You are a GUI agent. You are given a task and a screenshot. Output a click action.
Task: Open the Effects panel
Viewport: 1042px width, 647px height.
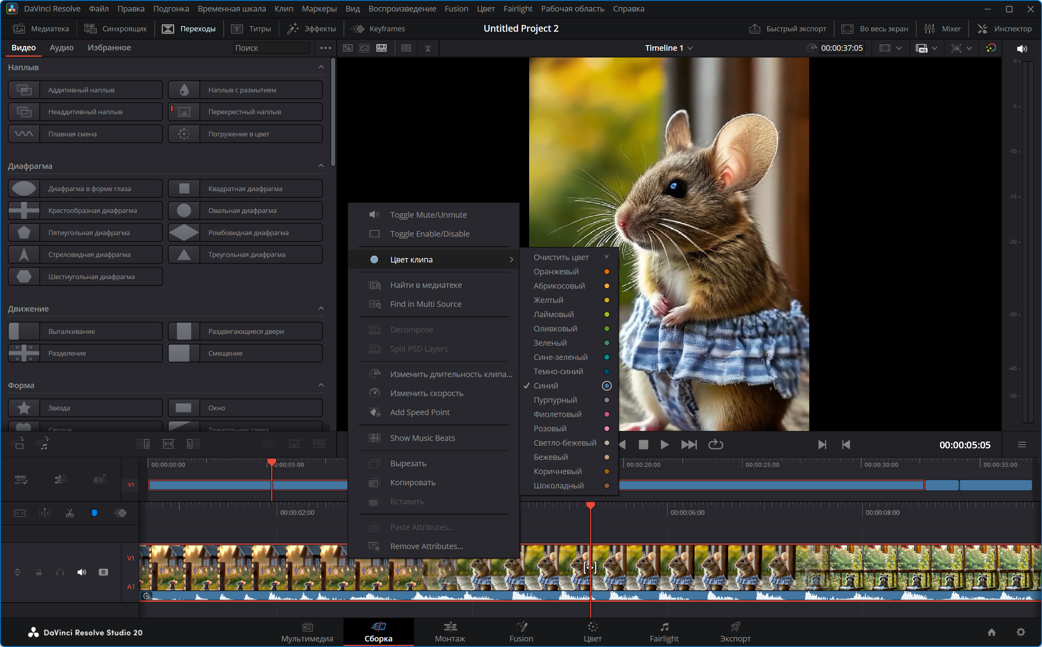point(312,29)
